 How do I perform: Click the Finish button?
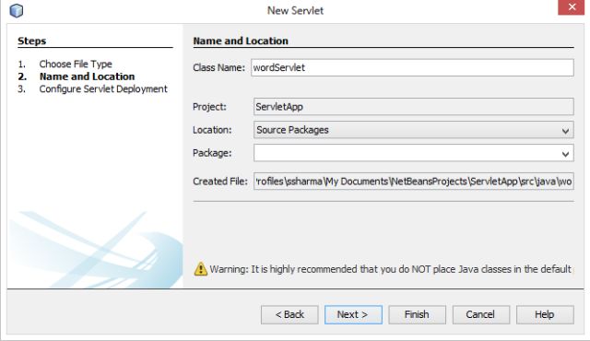coord(417,314)
